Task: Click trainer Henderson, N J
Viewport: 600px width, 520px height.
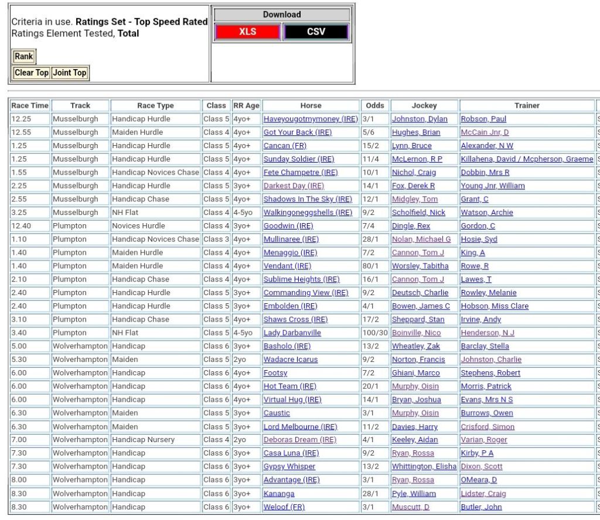Action: (487, 333)
